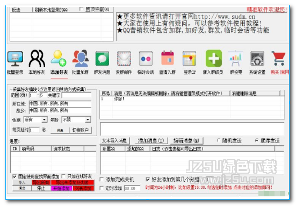The image size is (296, 206).
Task: Click the group number field after 分组
Action: click(x=209, y=180)
